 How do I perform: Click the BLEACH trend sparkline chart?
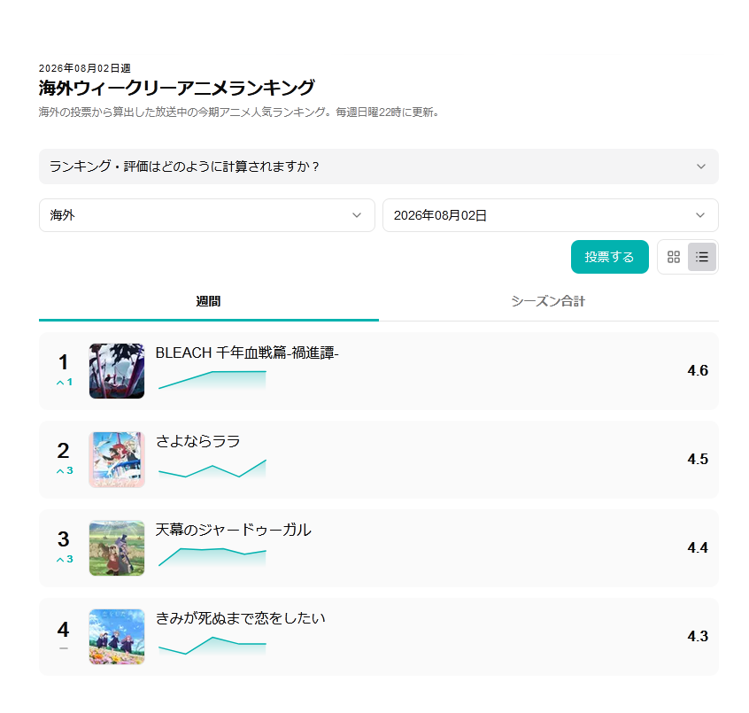[212, 380]
